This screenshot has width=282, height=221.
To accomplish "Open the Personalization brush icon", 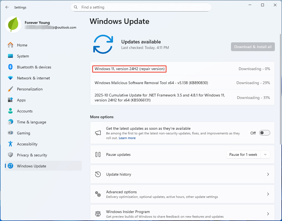I will pyautogui.click(x=10, y=89).
